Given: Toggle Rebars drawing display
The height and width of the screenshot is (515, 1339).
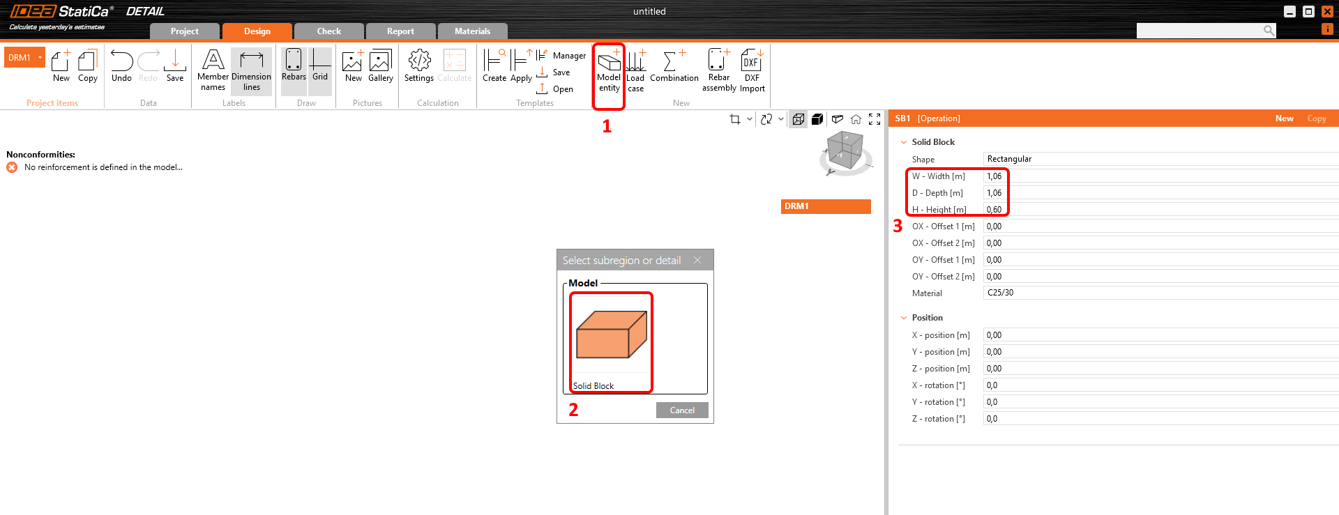Looking at the screenshot, I should (294, 63).
